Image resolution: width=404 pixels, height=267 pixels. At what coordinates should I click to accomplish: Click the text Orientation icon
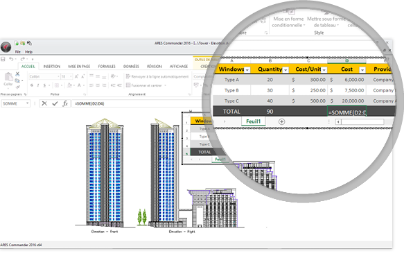[x=113, y=76]
